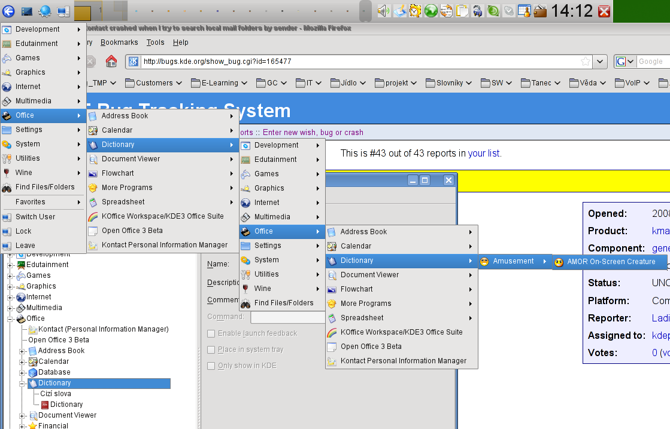Open the blue arrow launcher in the top panel
670x429 pixels.
tap(8, 11)
